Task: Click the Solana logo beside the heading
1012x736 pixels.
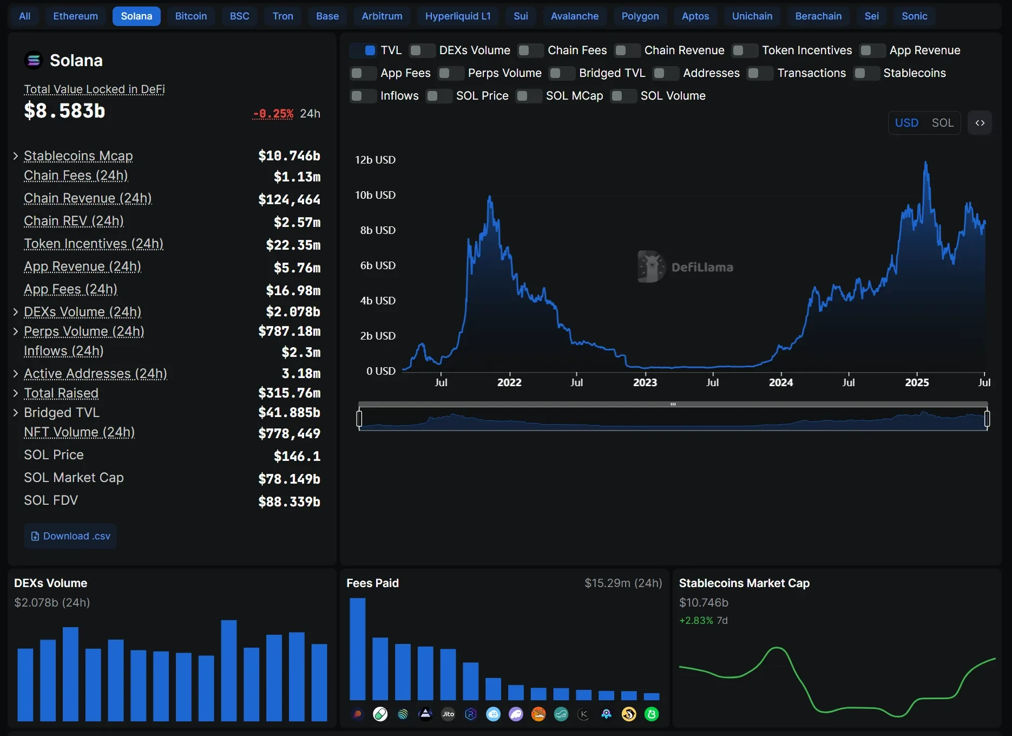Action: [x=34, y=60]
